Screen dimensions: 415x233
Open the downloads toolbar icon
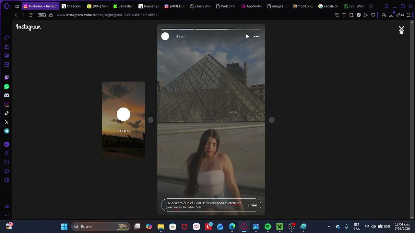tap(391, 15)
